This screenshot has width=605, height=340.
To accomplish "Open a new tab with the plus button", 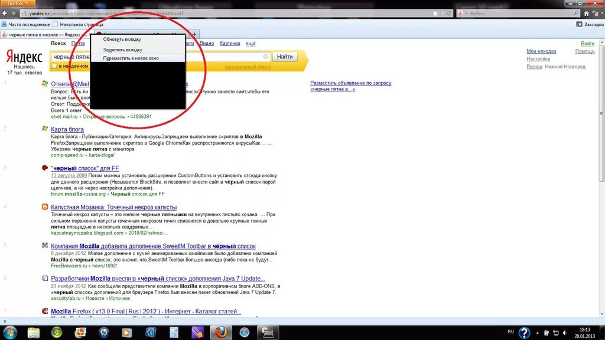I will tap(194, 34).
